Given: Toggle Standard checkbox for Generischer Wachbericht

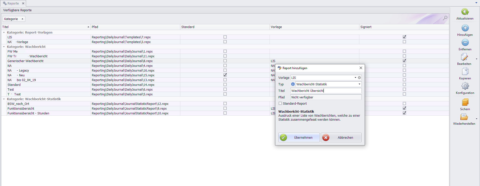Looking at the screenshot, I should [225, 61].
